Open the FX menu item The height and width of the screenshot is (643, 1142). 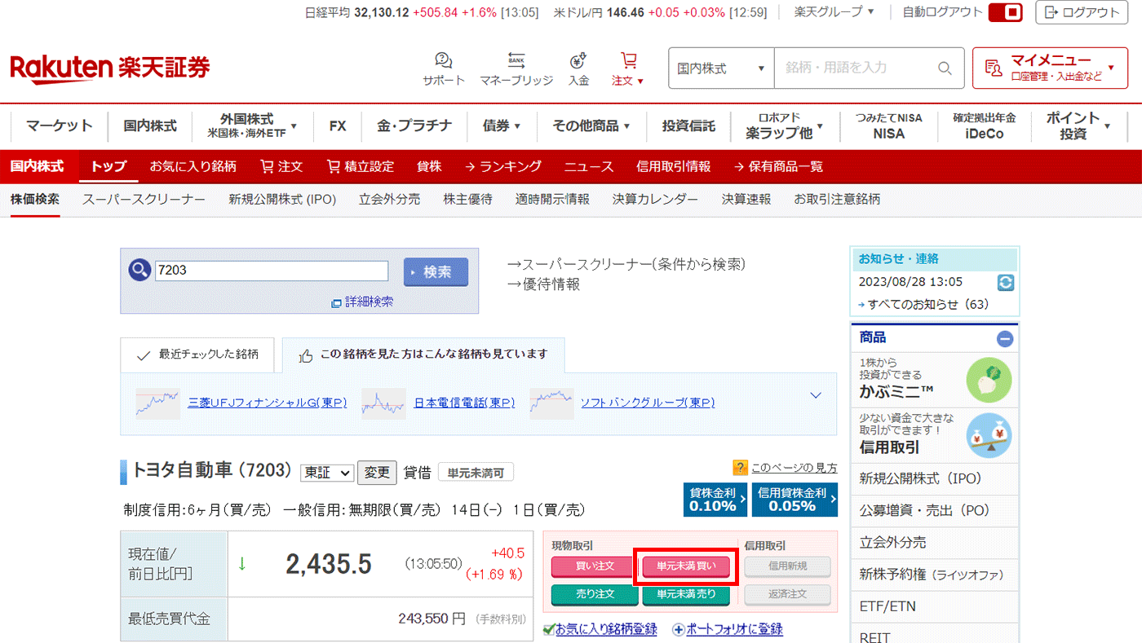click(338, 126)
